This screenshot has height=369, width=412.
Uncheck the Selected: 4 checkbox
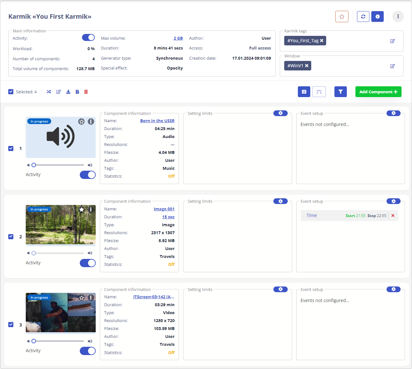tap(11, 92)
